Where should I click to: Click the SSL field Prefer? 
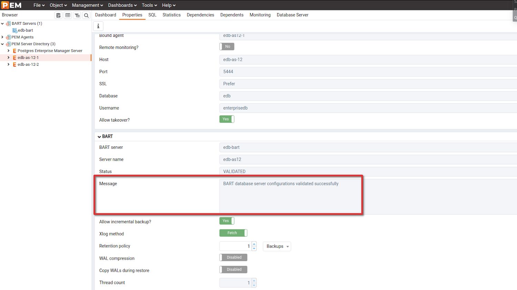(x=368, y=84)
